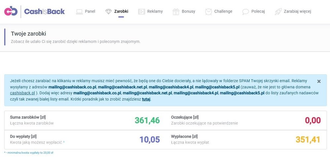The image size is (330, 157).
Task: Click the 351,41 paid out amount
Action: click(308, 140)
